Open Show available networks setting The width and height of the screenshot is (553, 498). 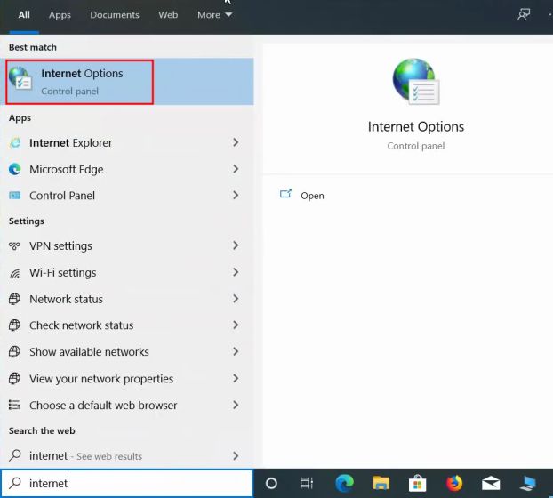(x=127, y=351)
